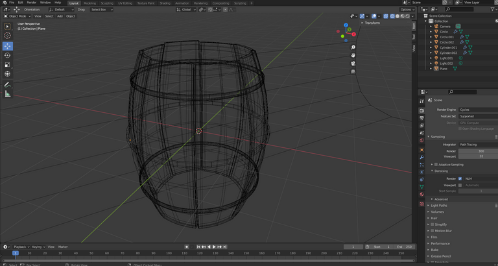Select the Cursor tool in the toolbar
The image size is (498, 266).
click(x=8, y=36)
